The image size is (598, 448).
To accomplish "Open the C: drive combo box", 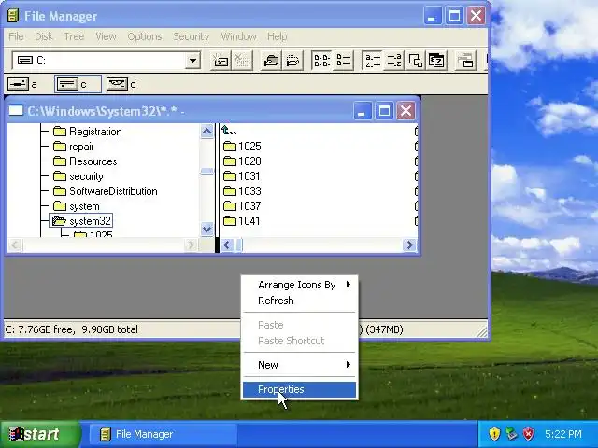I will click(x=107, y=61).
